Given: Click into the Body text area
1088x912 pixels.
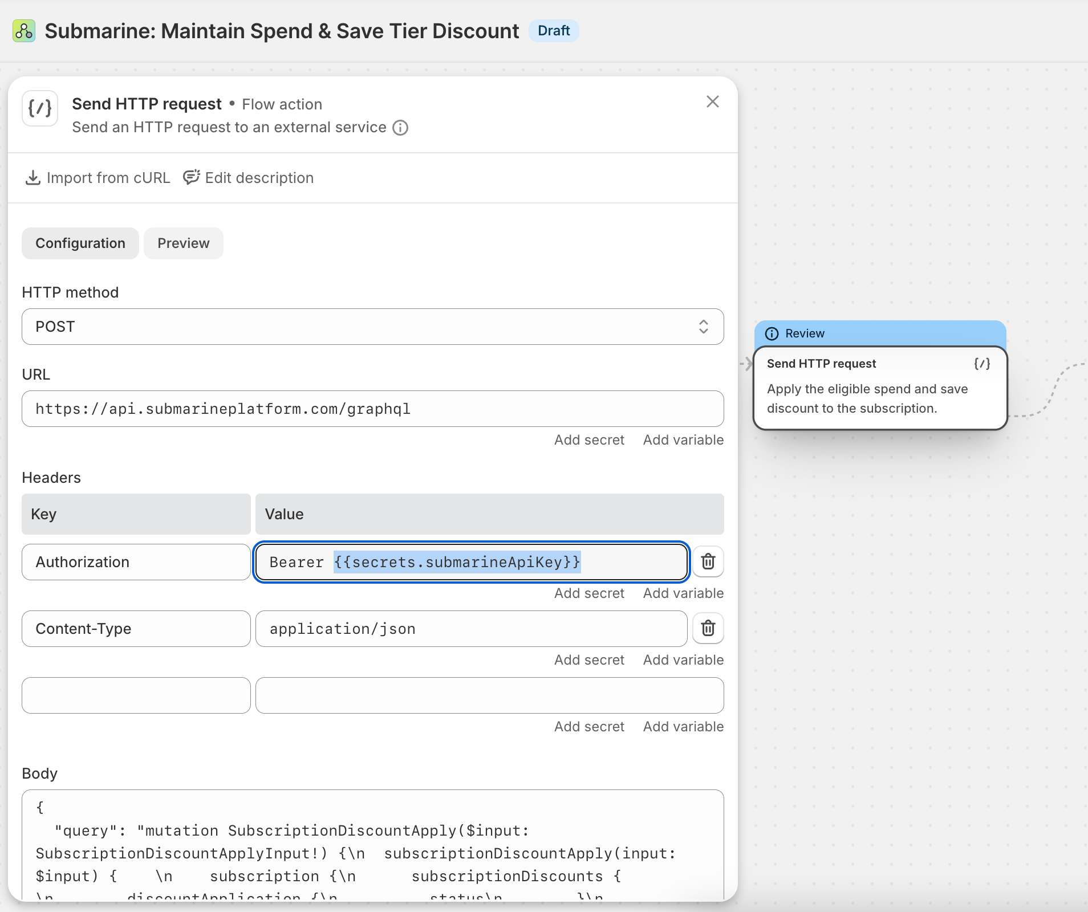Looking at the screenshot, I should [x=372, y=844].
